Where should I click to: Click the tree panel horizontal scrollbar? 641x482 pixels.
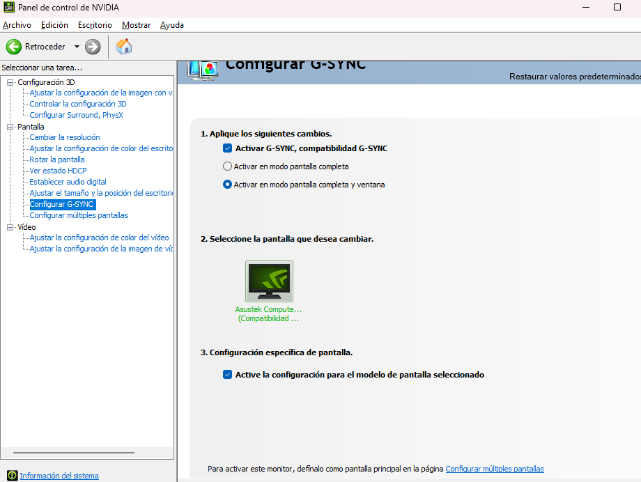74,453
